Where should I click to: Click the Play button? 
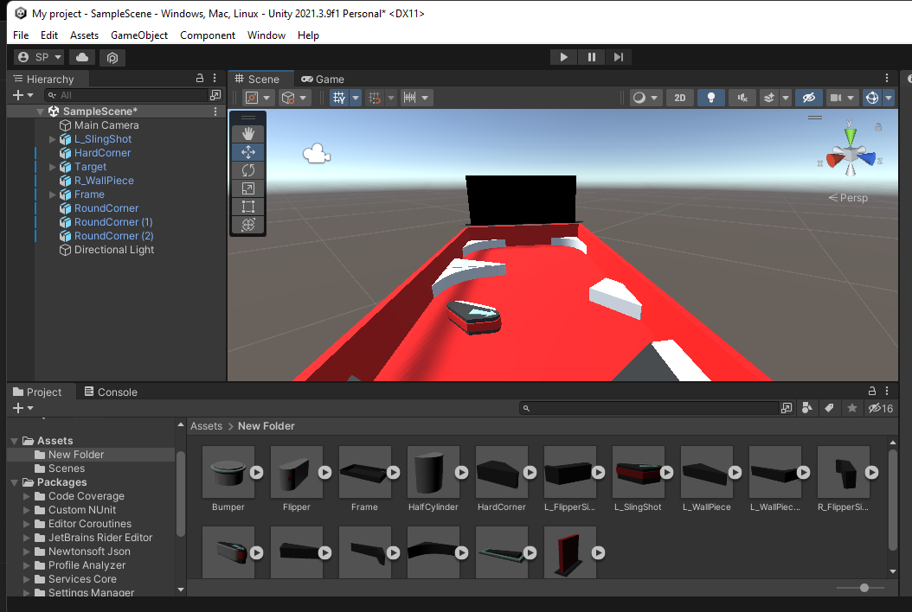563,57
